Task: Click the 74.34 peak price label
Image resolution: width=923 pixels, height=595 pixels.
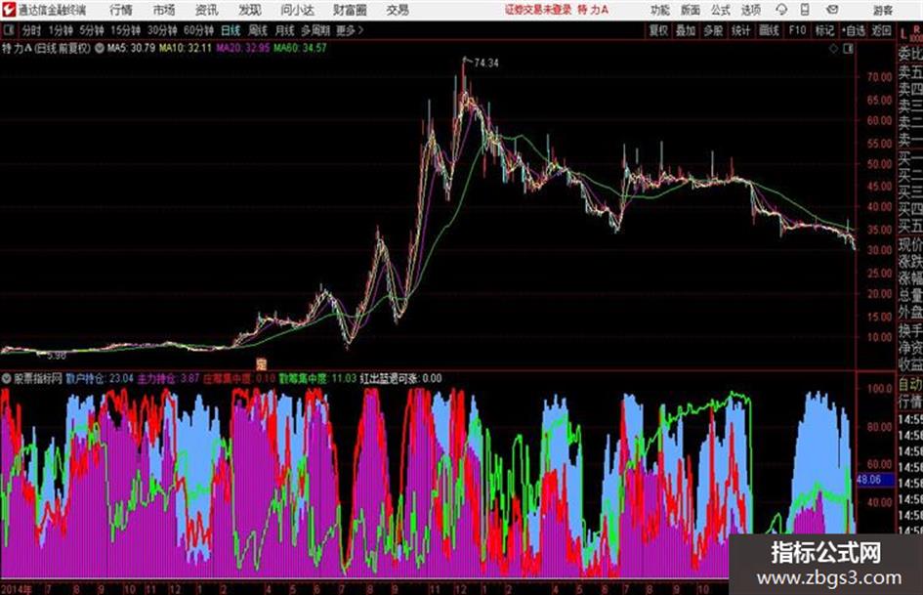Action: click(x=486, y=64)
